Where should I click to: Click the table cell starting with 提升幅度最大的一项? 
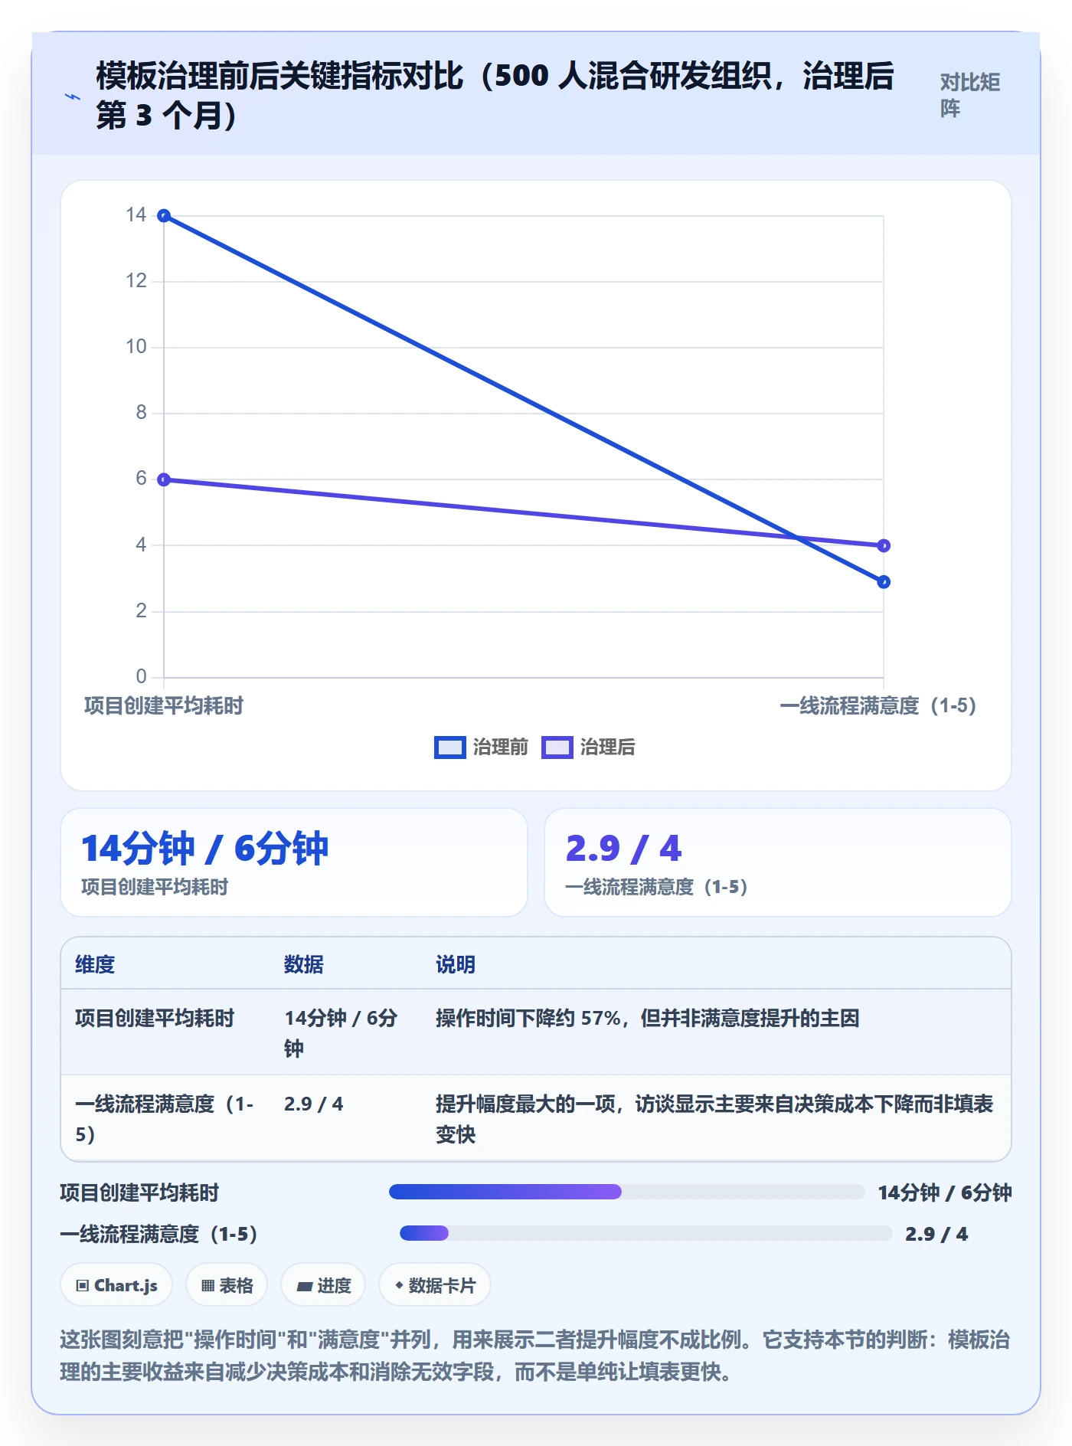click(714, 1118)
